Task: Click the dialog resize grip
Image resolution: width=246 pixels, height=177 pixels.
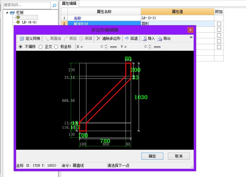Action: [192, 167]
